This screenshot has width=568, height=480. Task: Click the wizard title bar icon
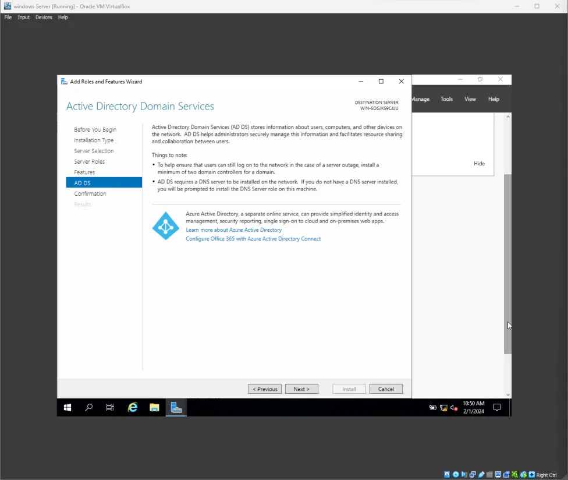pos(64,82)
